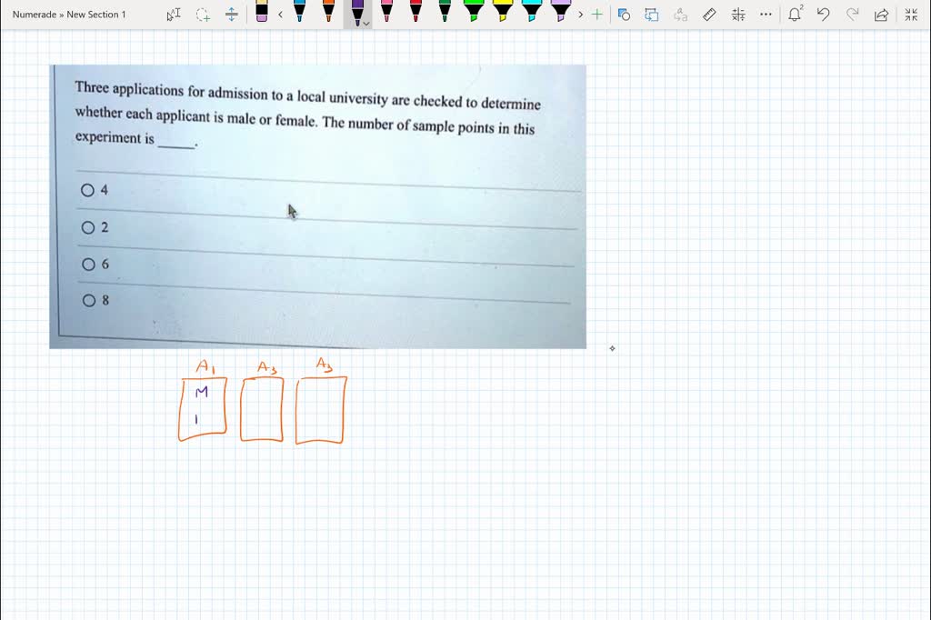
Task: Open the Math tool
Action: [738, 15]
